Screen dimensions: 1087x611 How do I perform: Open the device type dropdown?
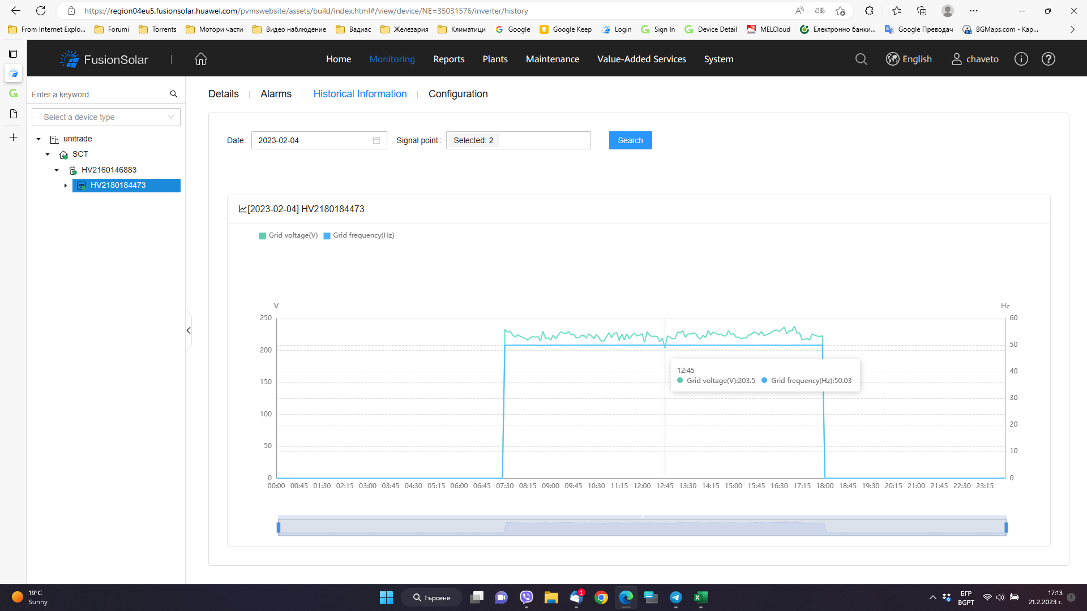[x=106, y=117]
